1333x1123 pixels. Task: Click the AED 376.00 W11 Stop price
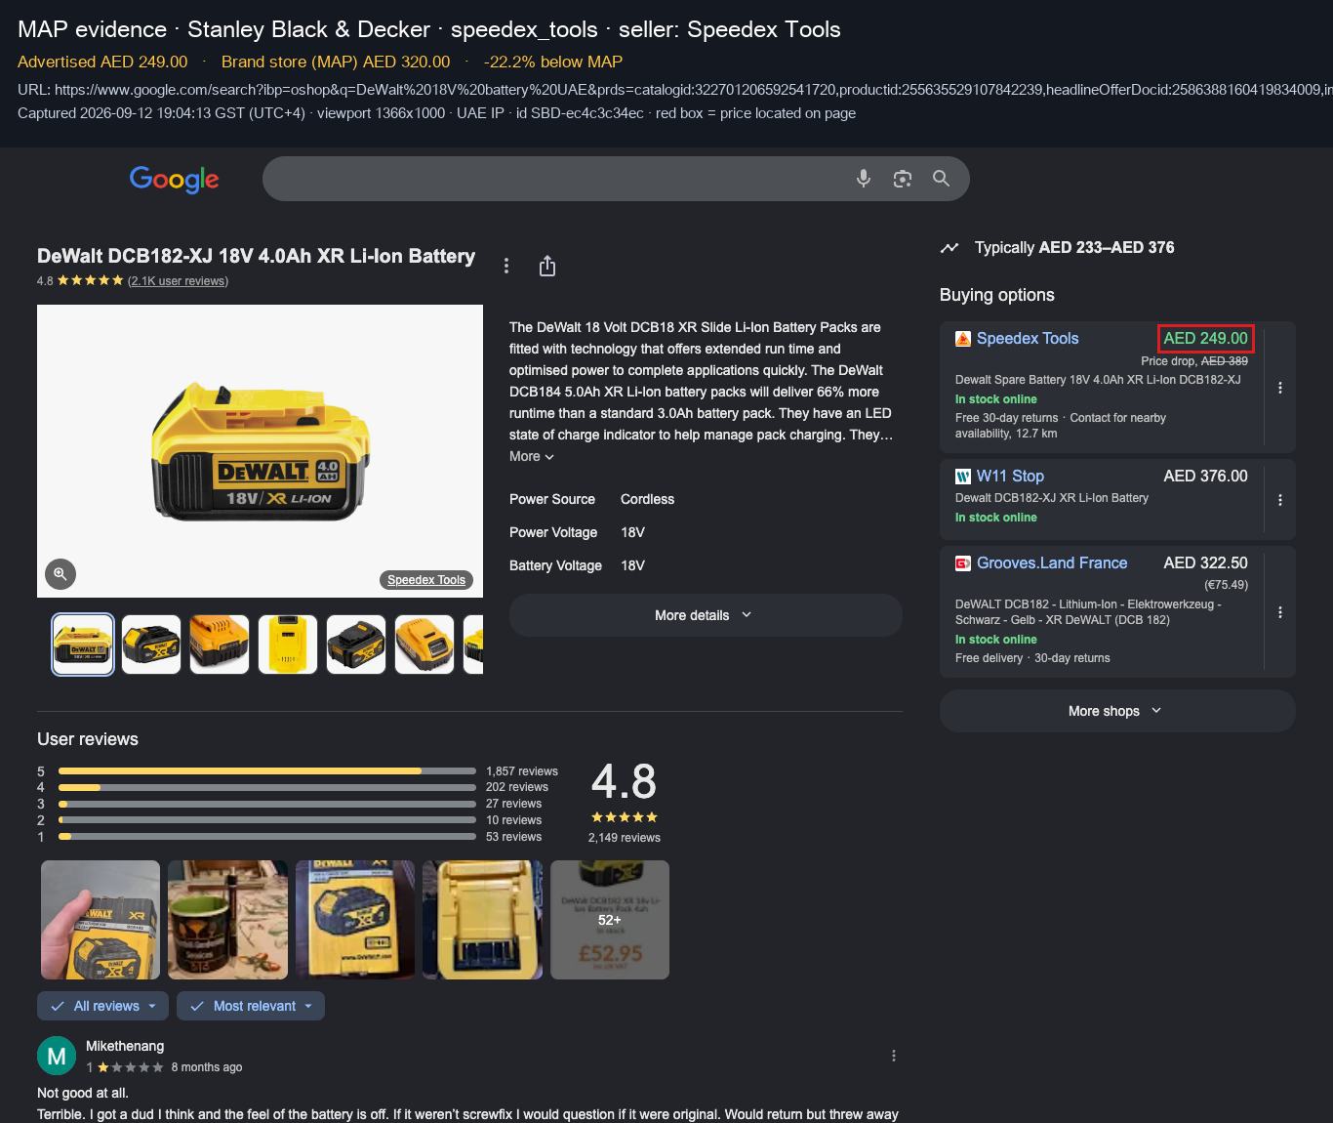coord(1205,477)
